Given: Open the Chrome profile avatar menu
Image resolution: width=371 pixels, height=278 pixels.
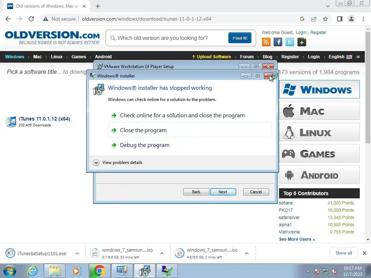Looking at the screenshot, I should click(351, 19).
